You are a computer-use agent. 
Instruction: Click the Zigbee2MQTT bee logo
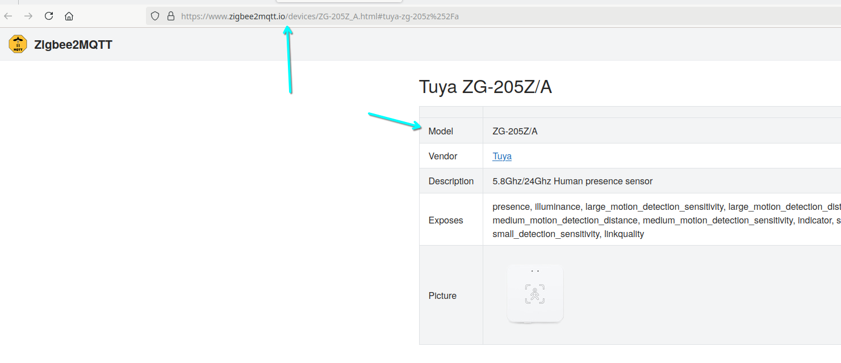tap(18, 44)
